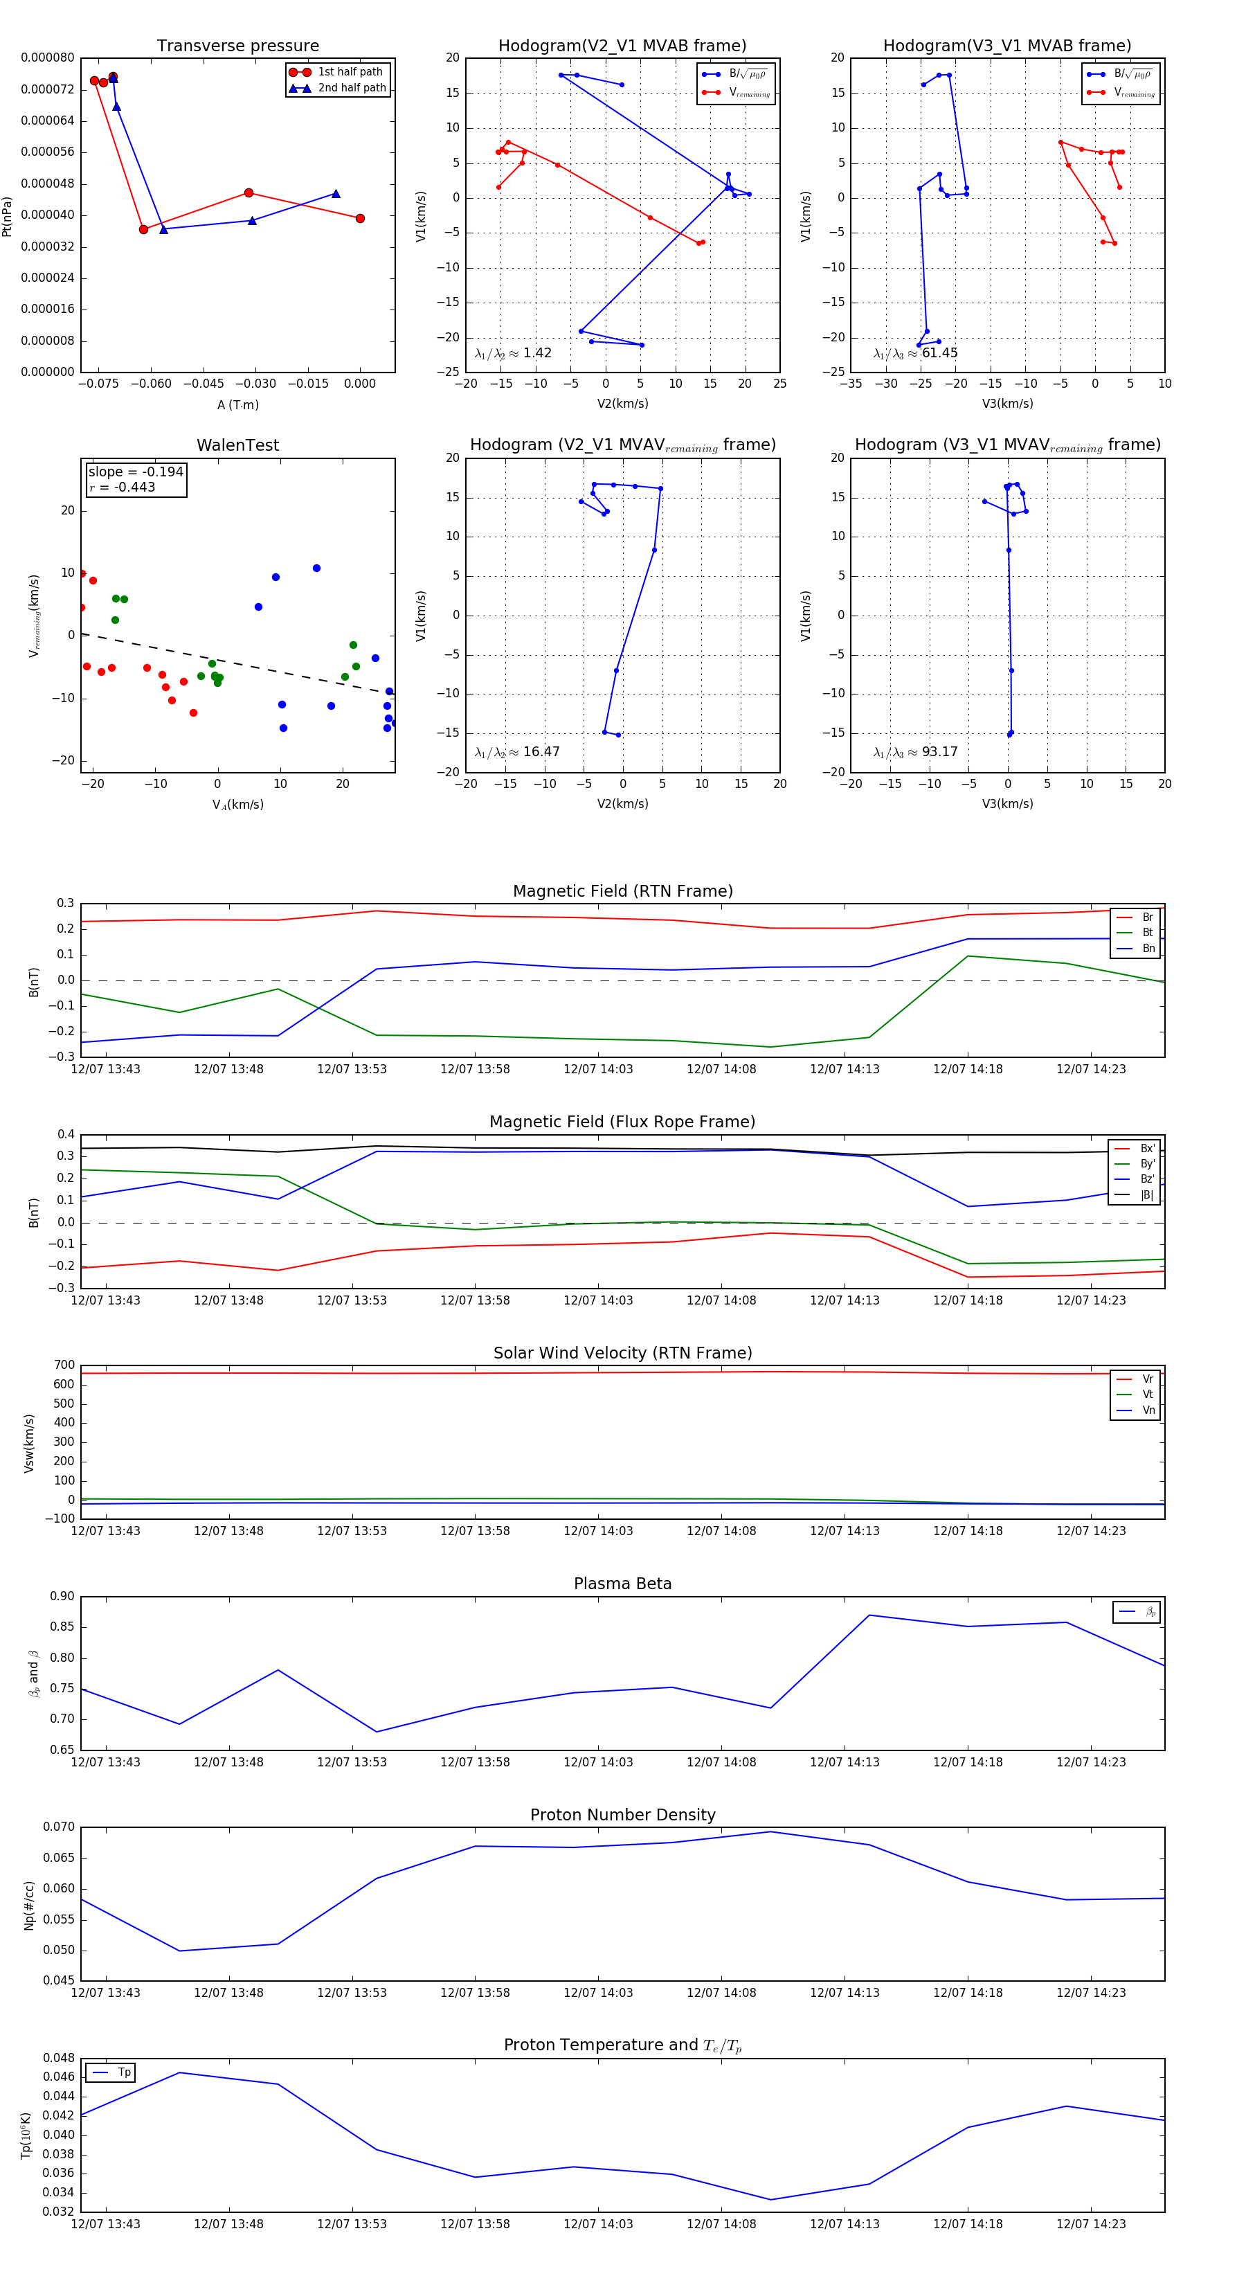Image resolution: width=1246 pixels, height=2285 pixels.
Task: Click the "Np(#/cc)" y-axis label
Action: [x=29, y=1904]
